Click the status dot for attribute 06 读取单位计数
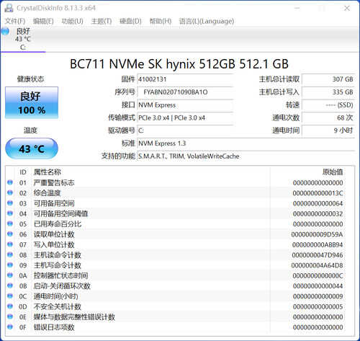This screenshot has width=360, height=341. coord(10,234)
